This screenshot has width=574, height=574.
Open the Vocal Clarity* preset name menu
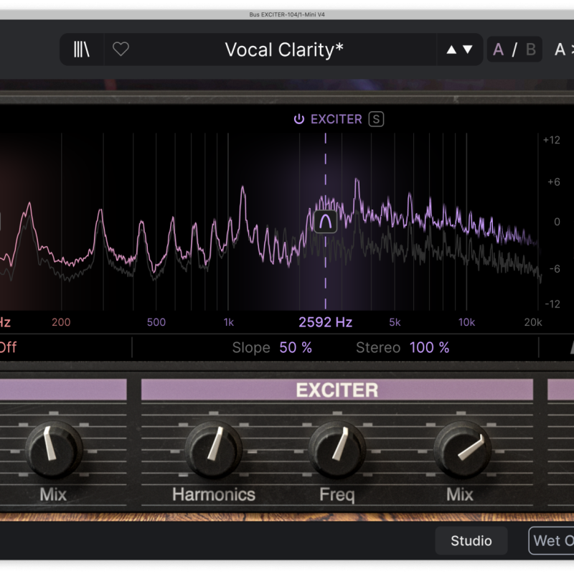(284, 50)
